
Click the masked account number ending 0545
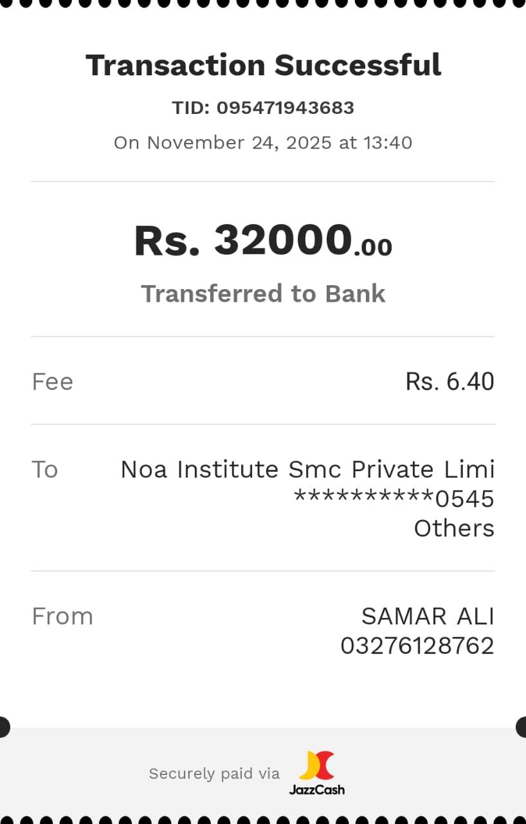pos(394,499)
